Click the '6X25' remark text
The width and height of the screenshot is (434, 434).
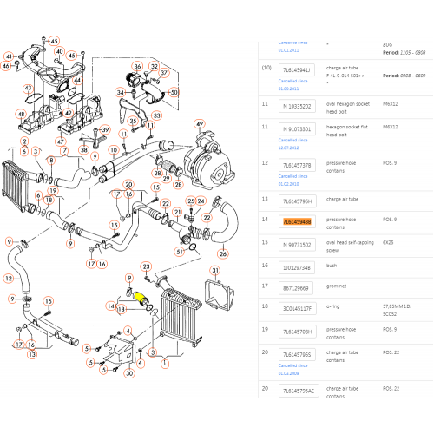(x=388, y=242)
